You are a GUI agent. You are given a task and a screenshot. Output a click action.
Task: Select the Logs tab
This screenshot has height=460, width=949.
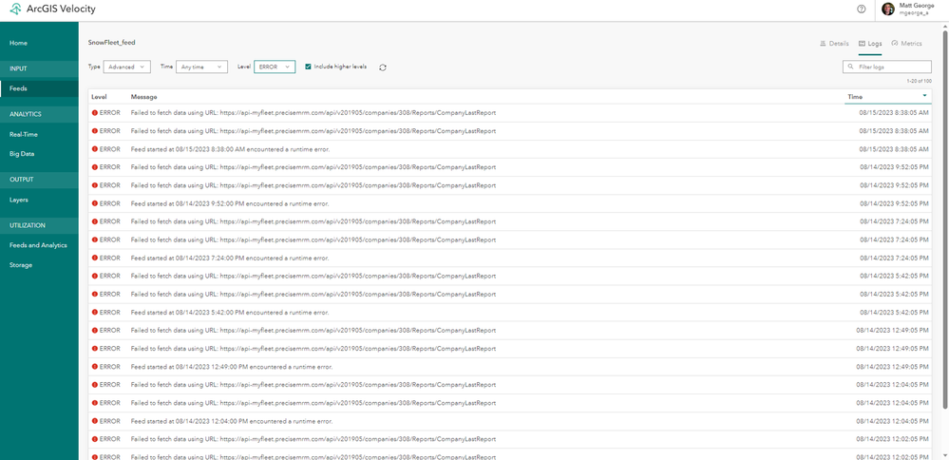coord(870,44)
